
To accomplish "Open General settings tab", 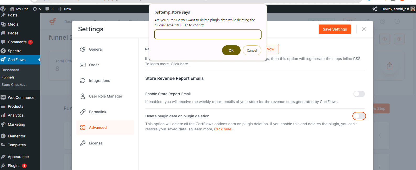I will (96, 49).
